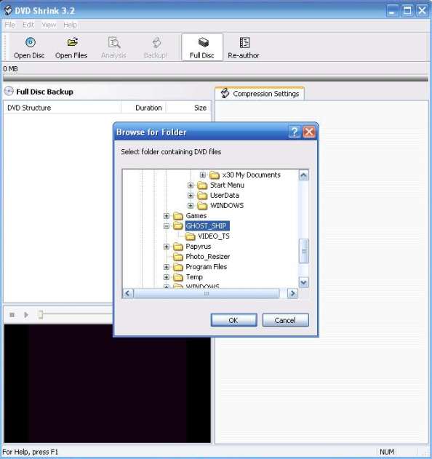Screen dimensions: 432x459
Task: Click the Full Disc Backup disc icon
Action: coord(9,91)
